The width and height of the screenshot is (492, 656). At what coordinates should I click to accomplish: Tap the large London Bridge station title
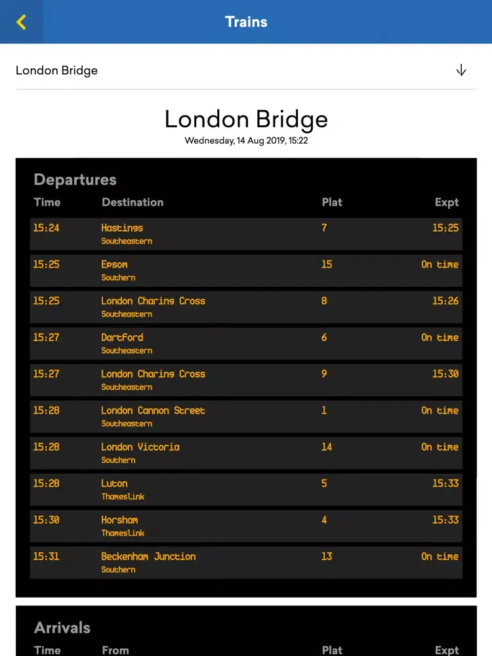[246, 119]
